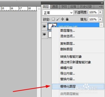
Task: Toggle lock image pixels brush icon
Action: pyautogui.click(x=58, y=19)
